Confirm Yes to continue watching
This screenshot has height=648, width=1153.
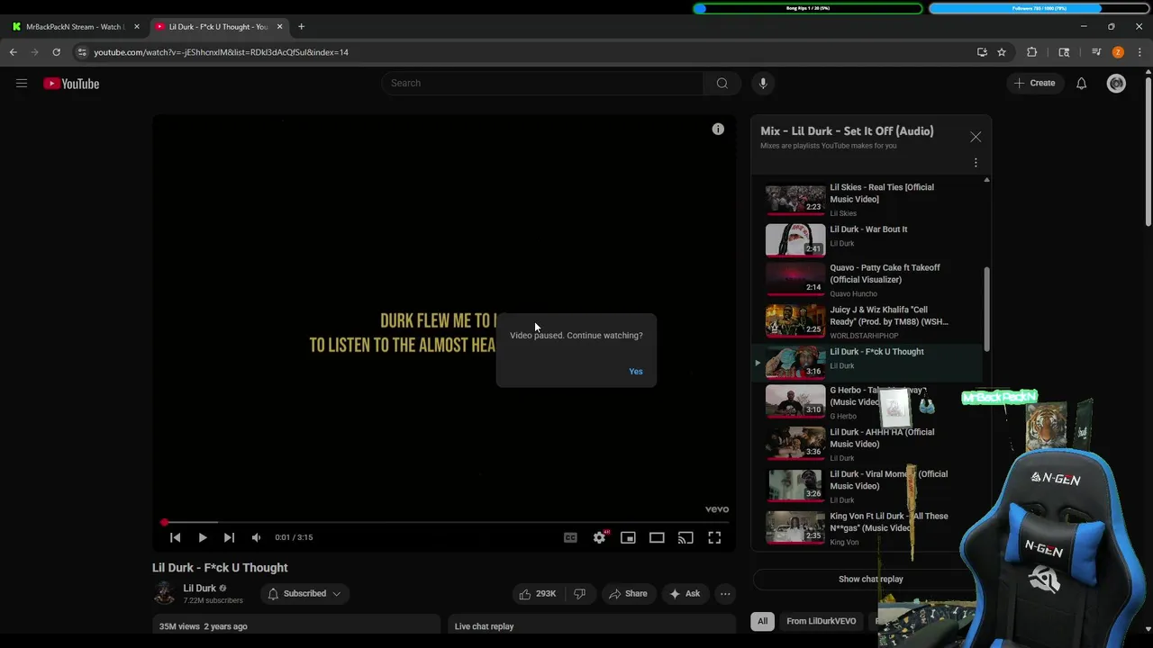click(636, 372)
